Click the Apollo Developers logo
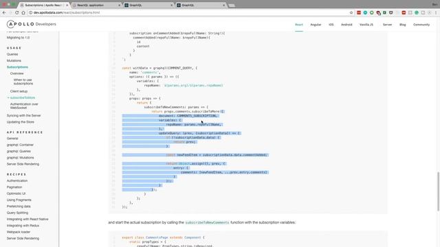 [32, 25]
